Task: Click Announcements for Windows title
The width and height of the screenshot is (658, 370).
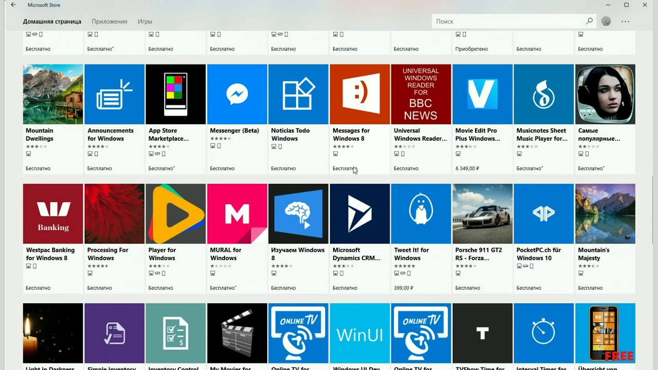Action: pos(111,135)
